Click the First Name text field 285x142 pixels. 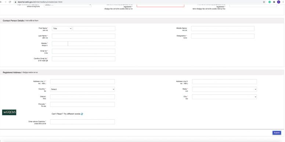94,29
